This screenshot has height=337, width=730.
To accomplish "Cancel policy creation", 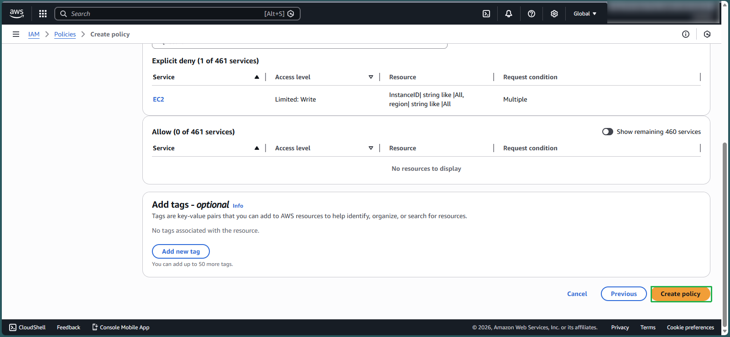I will [x=577, y=294].
